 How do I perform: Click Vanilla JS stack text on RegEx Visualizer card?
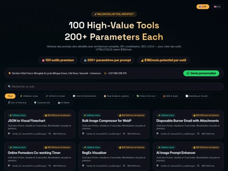103,166
